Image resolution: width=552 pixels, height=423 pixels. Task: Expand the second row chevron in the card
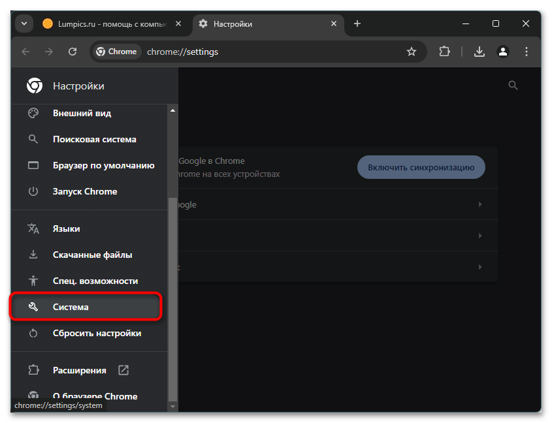tap(480, 236)
